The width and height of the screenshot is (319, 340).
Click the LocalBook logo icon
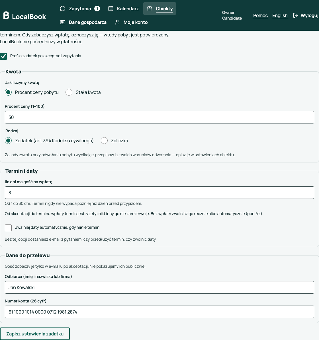[6, 15]
